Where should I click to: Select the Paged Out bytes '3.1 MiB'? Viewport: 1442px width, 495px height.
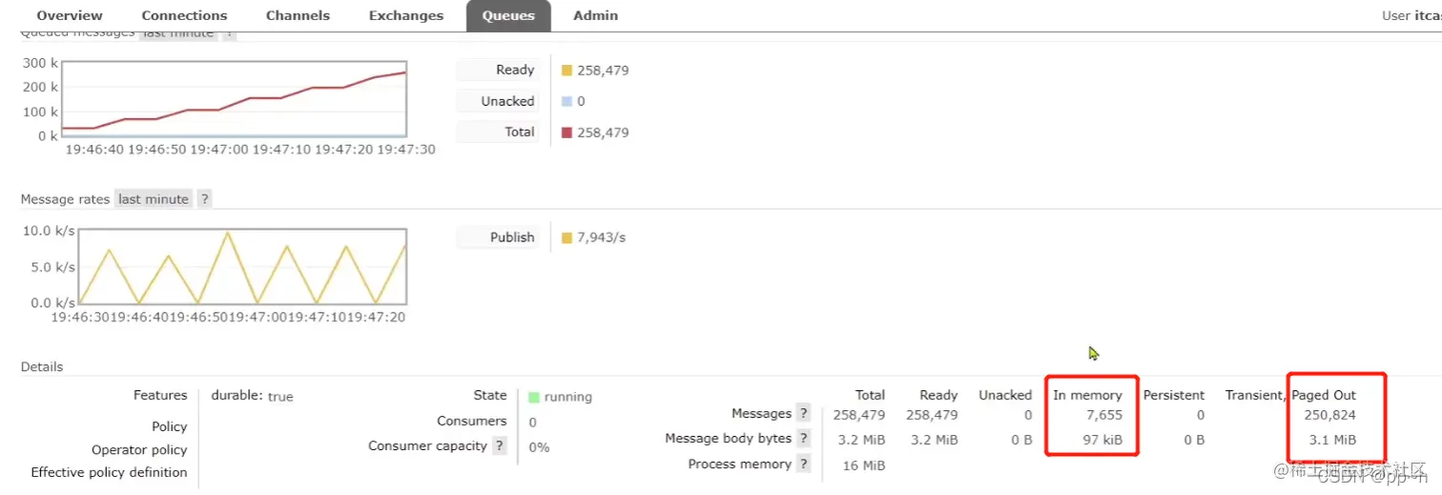coord(1332,440)
